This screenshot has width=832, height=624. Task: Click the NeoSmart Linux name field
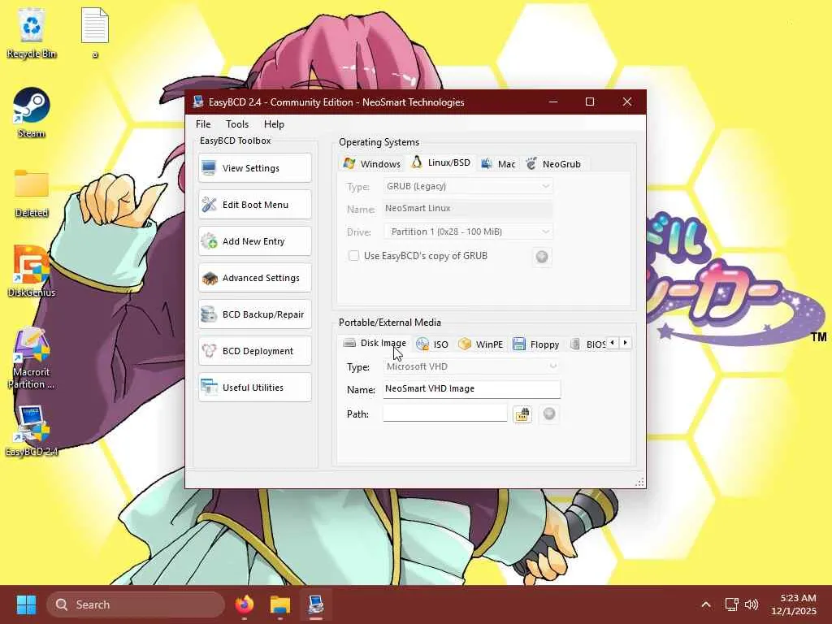point(467,209)
